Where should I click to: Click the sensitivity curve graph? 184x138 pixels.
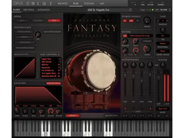(x=25, y=68)
